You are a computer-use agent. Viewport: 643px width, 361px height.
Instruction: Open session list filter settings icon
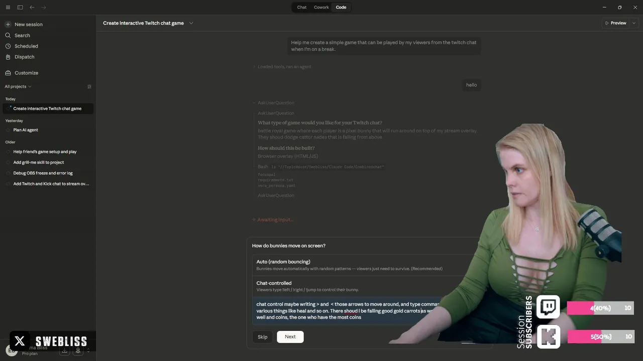89,87
